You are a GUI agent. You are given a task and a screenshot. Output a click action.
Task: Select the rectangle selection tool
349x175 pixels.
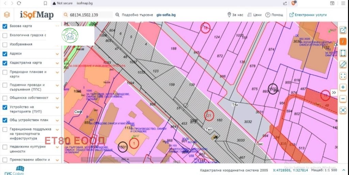[x=343, y=53]
